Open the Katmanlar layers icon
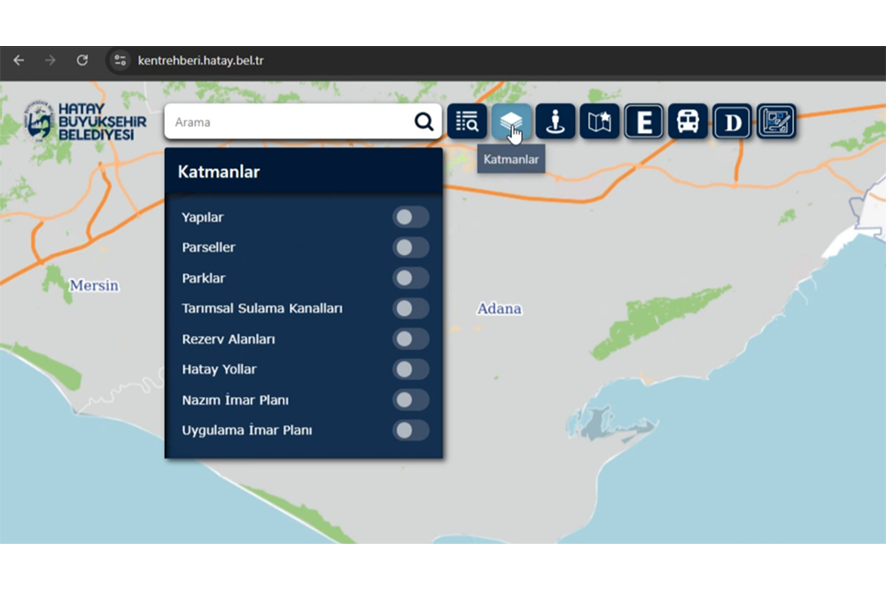Screen dimensions: 886x590 (511, 121)
